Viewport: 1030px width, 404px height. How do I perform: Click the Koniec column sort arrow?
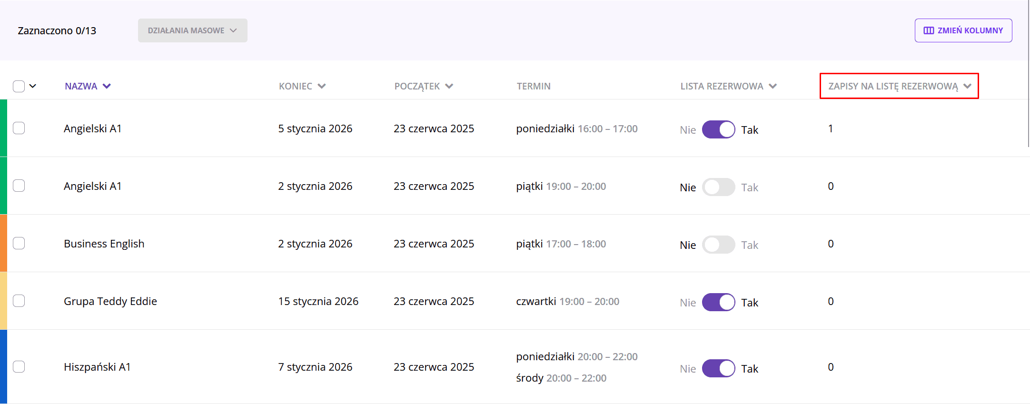click(322, 86)
